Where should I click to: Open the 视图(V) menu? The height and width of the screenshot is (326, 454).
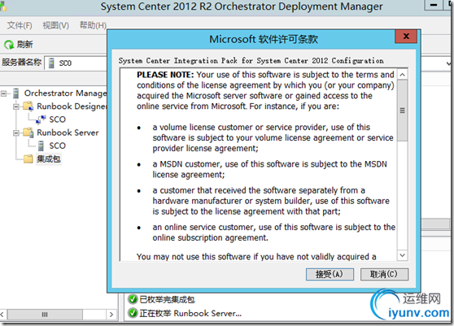[55, 25]
